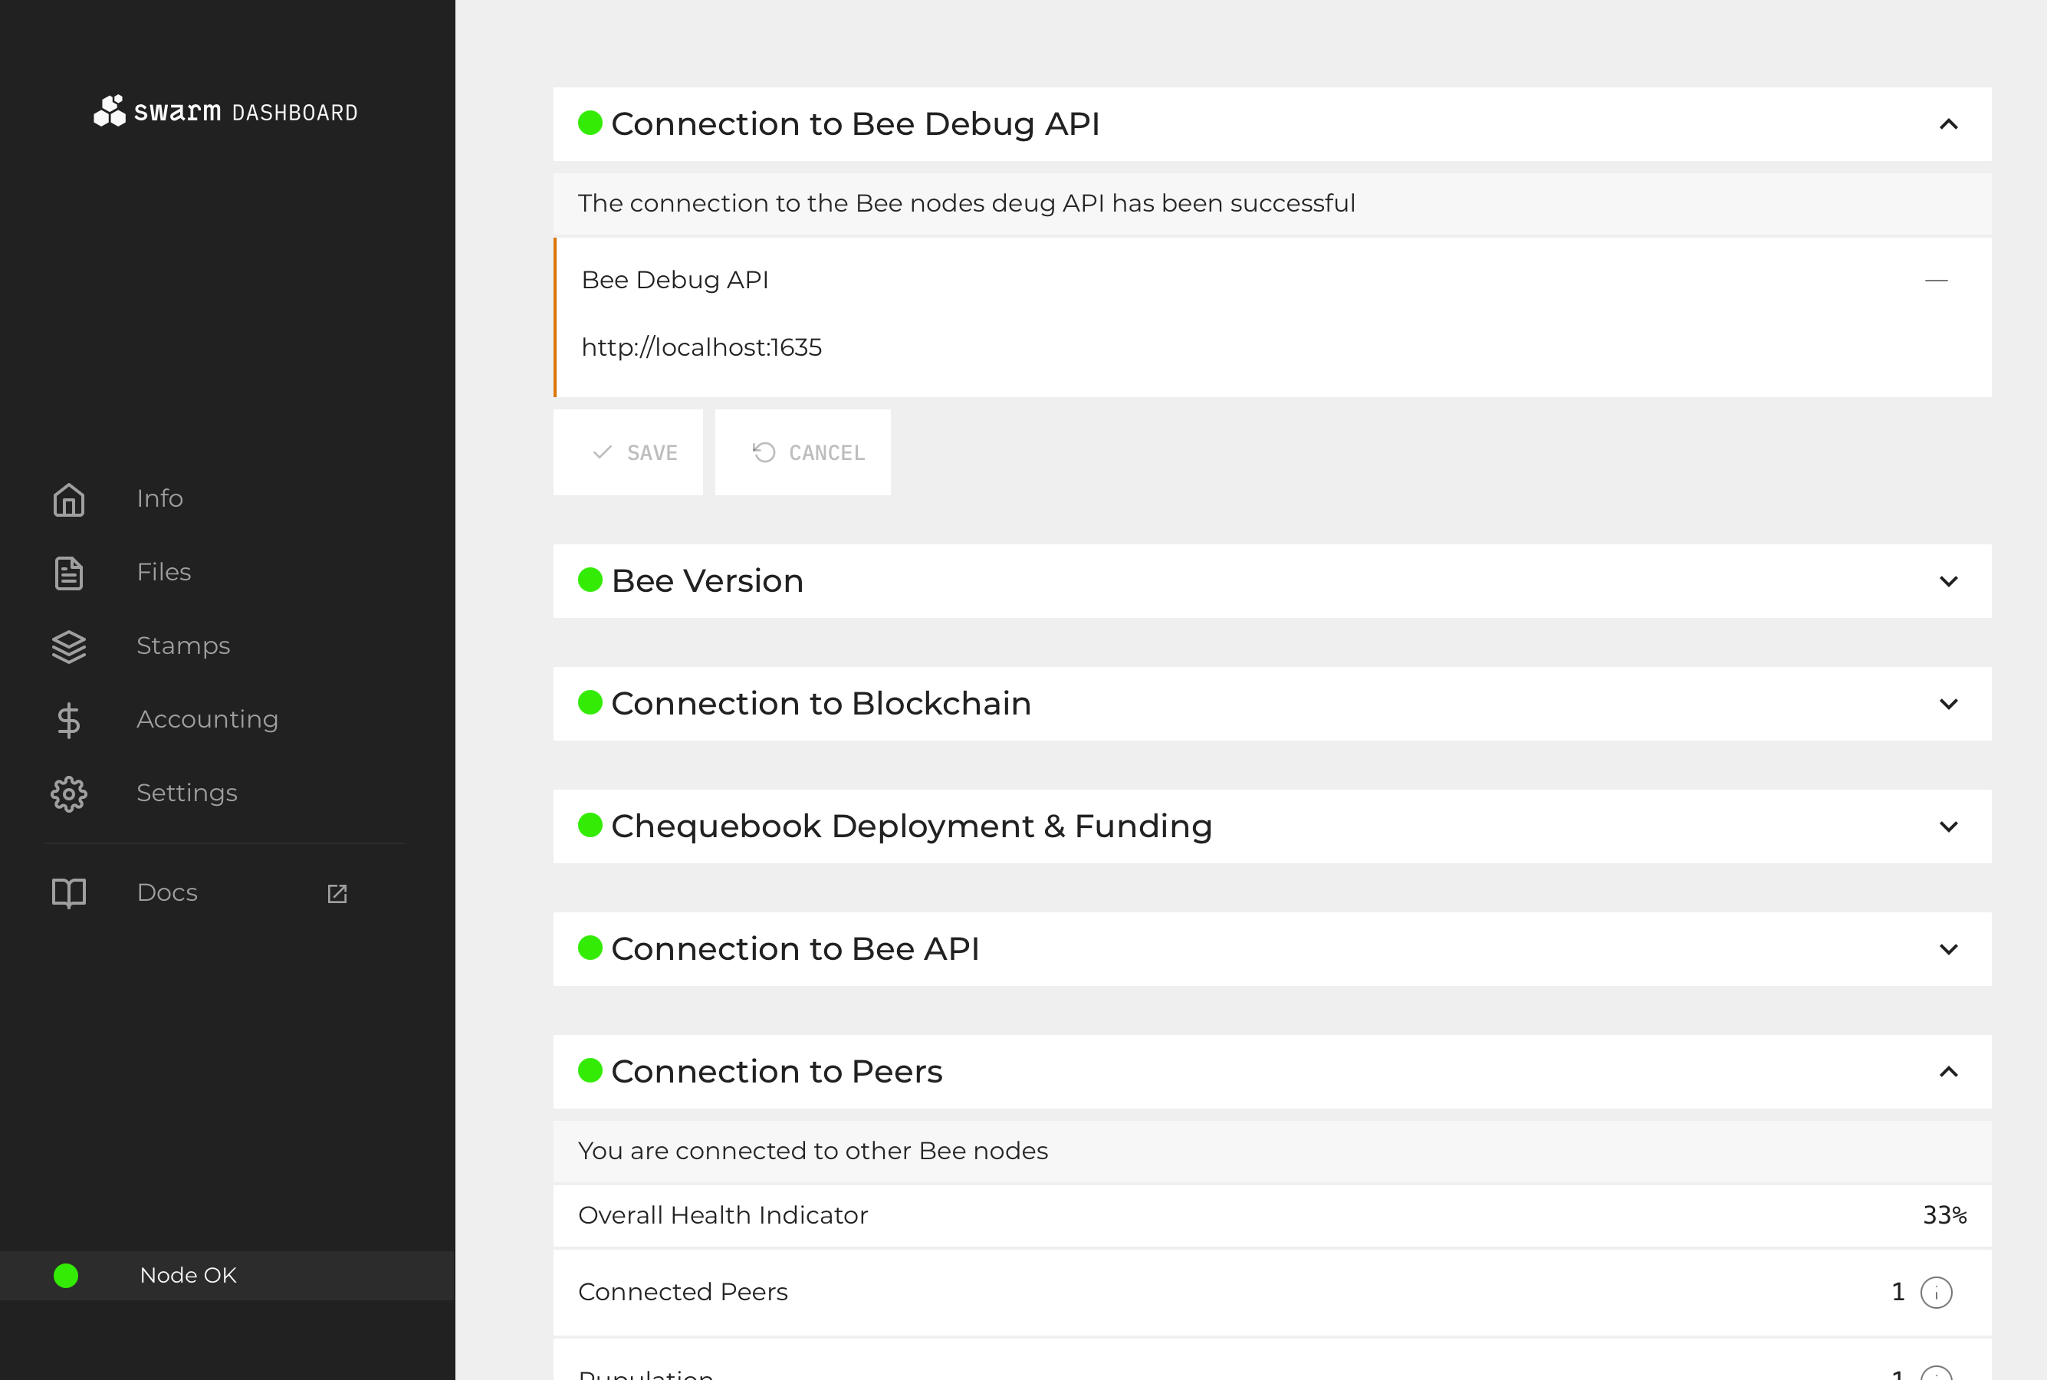The width and height of the screenshot is (2047, 1380).
Task: Select the Accounting menu item
Action: click(208, 719)
